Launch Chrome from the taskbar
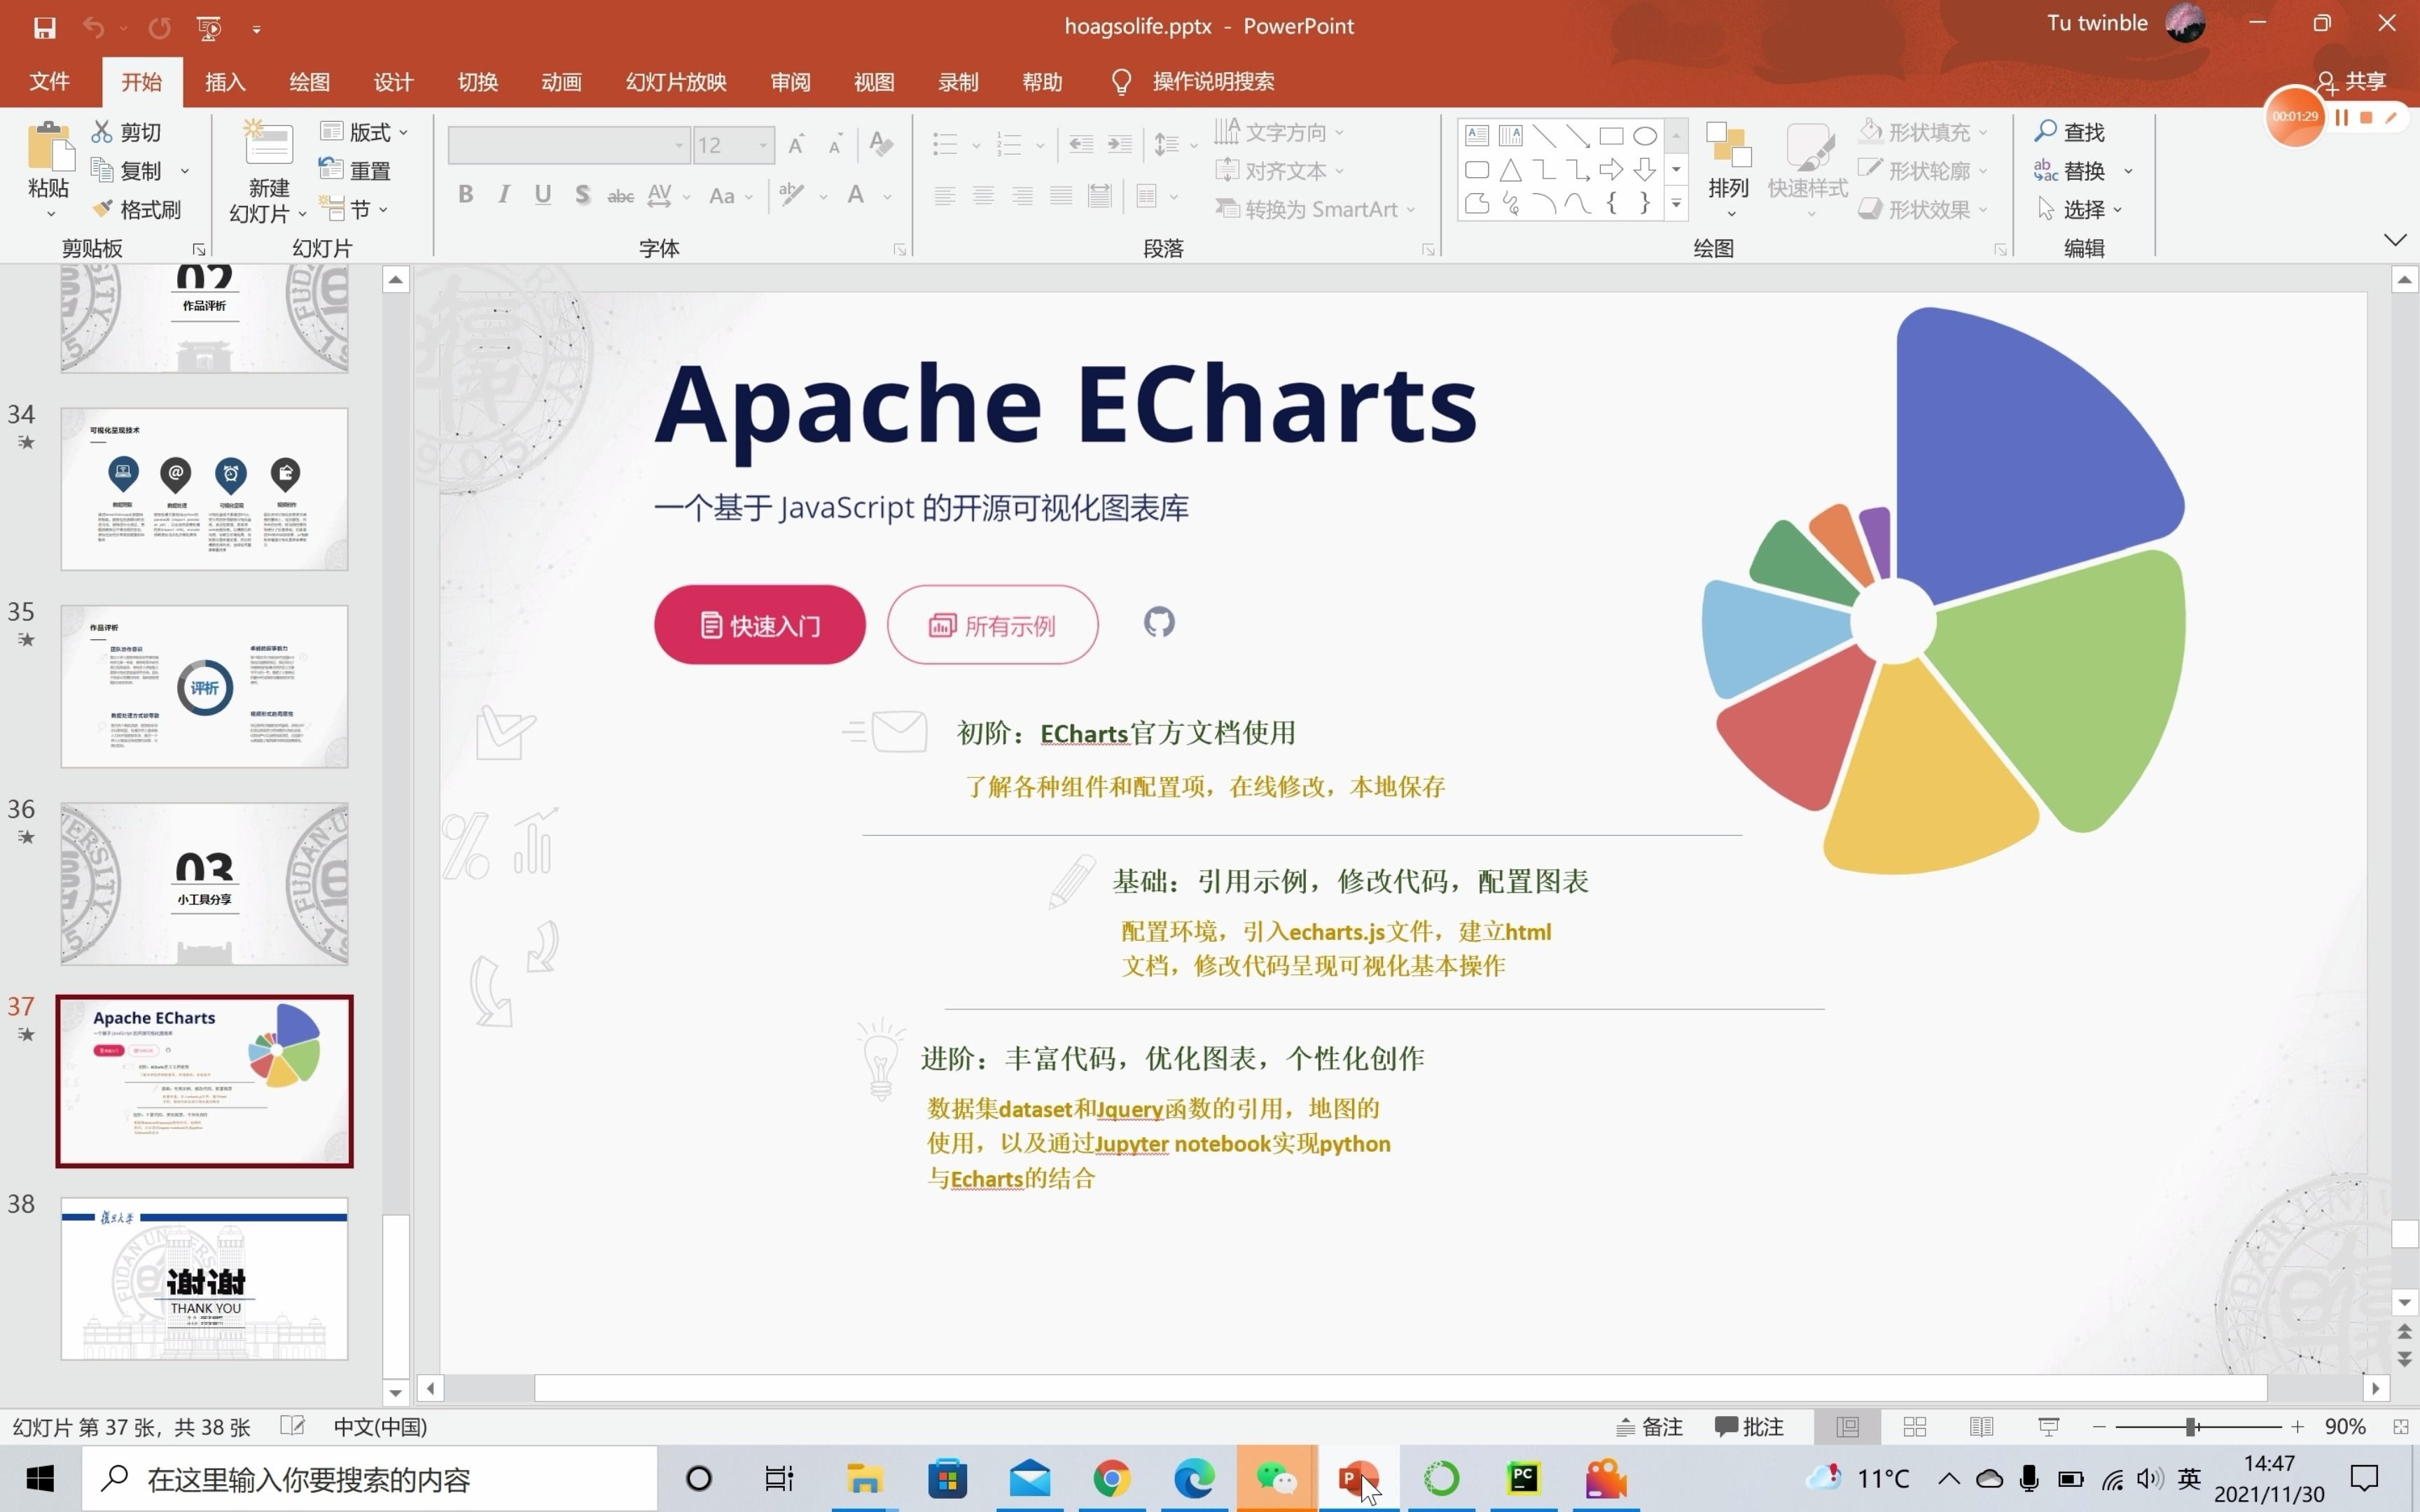 tap(1112, 1478)
